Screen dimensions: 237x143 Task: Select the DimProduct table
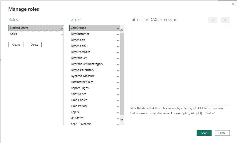[x=94, y=58]
